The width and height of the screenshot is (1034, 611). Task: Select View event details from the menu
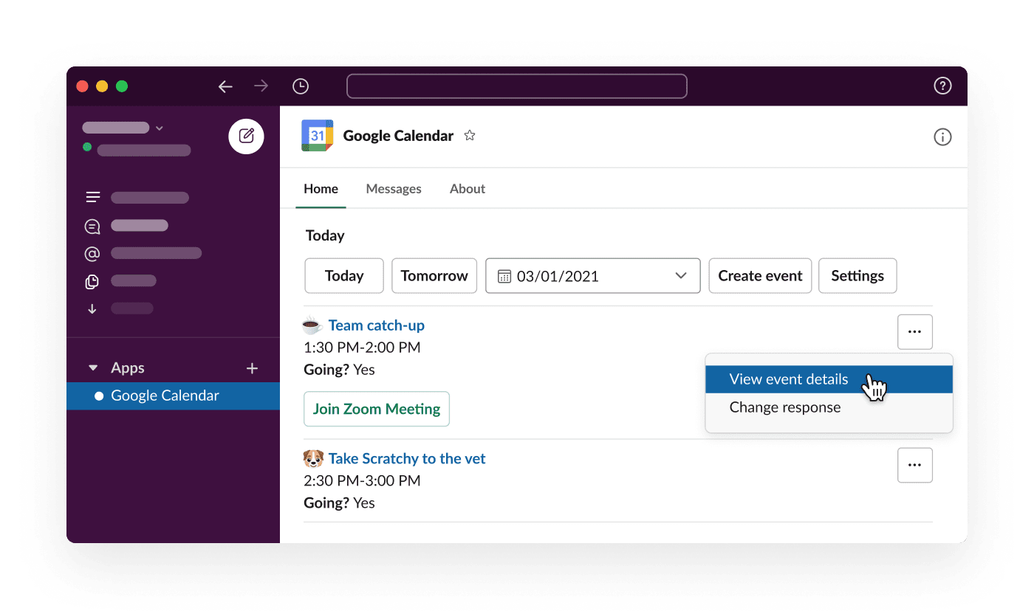788,379
